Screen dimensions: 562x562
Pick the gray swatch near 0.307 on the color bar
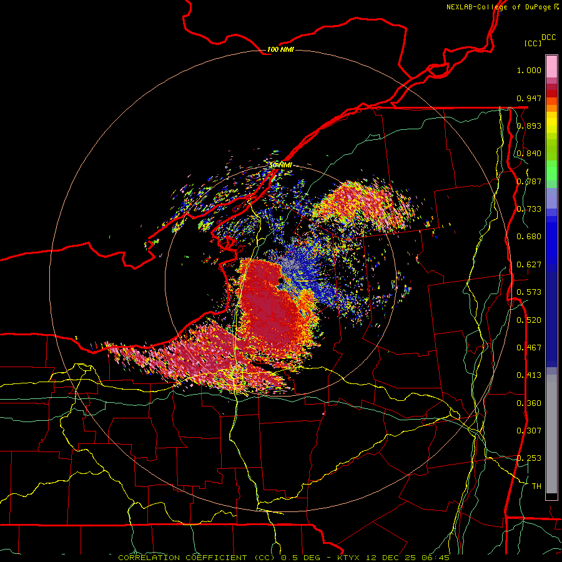tap(551, 434)
